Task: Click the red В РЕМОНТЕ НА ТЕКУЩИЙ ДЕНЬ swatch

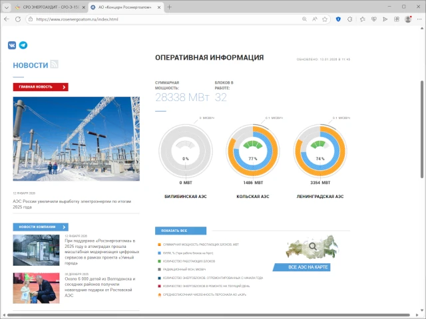Action: click(x=160, y=286)
